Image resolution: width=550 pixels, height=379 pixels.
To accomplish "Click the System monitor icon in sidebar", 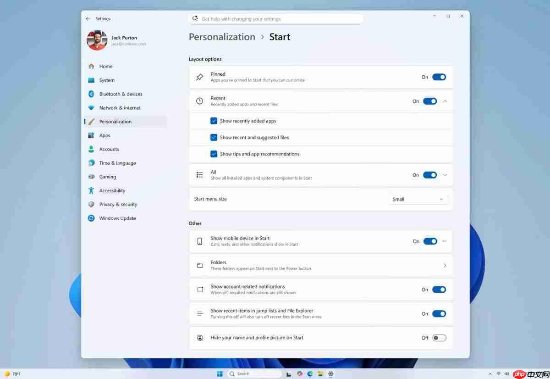I will click(91, 80).
